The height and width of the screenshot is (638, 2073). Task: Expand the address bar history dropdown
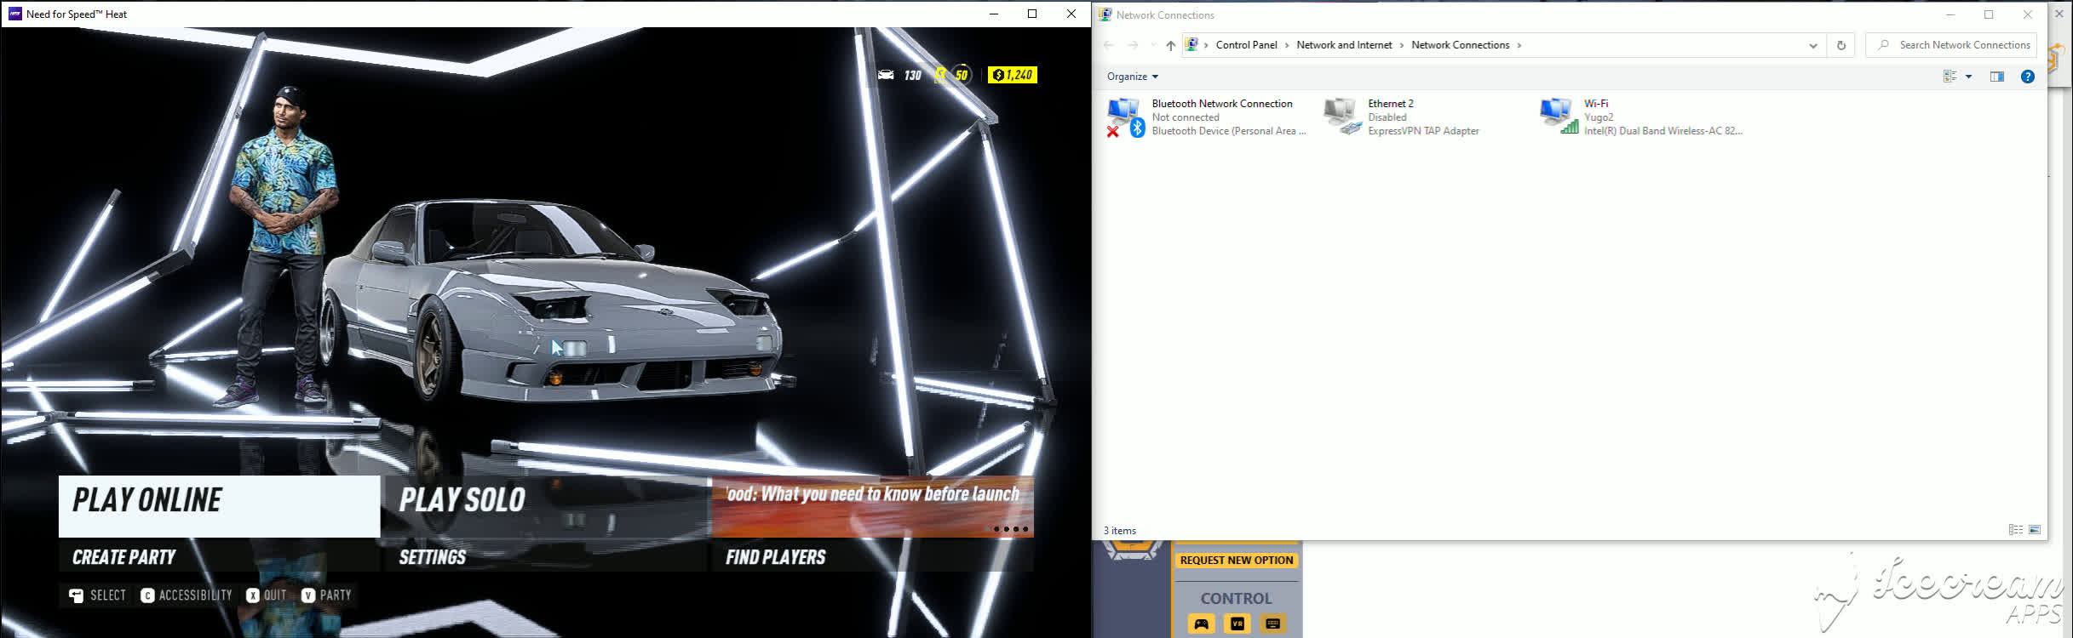pos(1812,46)
